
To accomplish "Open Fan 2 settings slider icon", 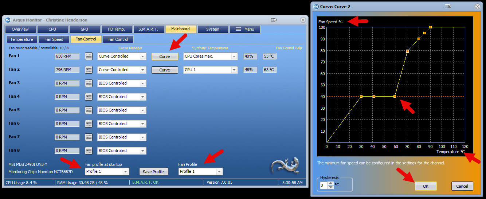I will click(x=89, y=70).
